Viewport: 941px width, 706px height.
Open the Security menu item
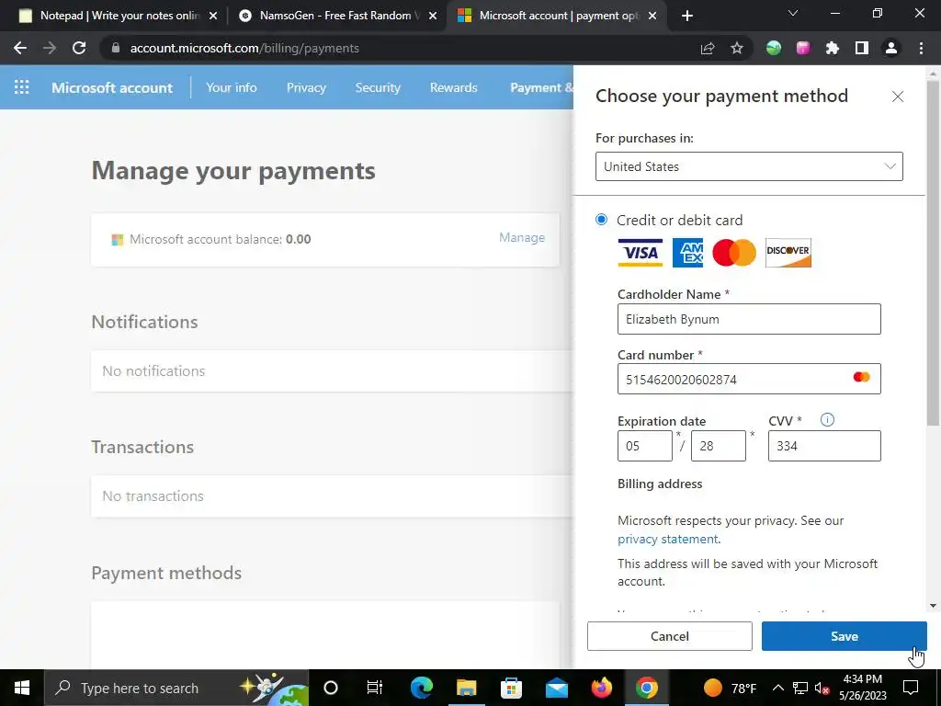[378, 87]
